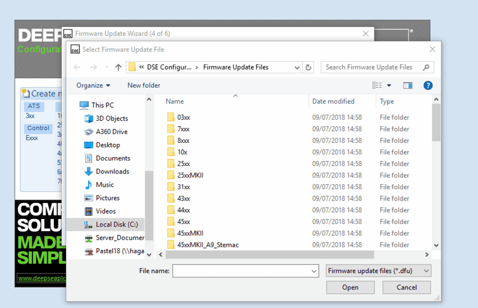Viewport: 478px width, 308px height.
Task: Click the Open button
Action: point(350,287)
